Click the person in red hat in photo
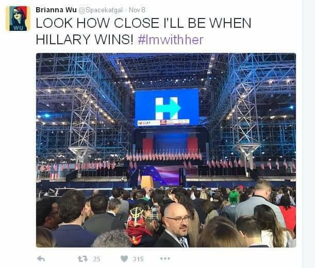The height and width of the screenshot is (268, 315). tap(139, 225)
